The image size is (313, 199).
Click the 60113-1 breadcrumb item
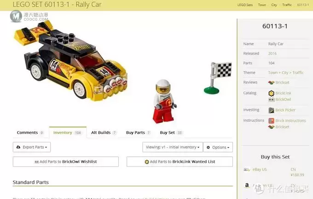click(303, 5)
